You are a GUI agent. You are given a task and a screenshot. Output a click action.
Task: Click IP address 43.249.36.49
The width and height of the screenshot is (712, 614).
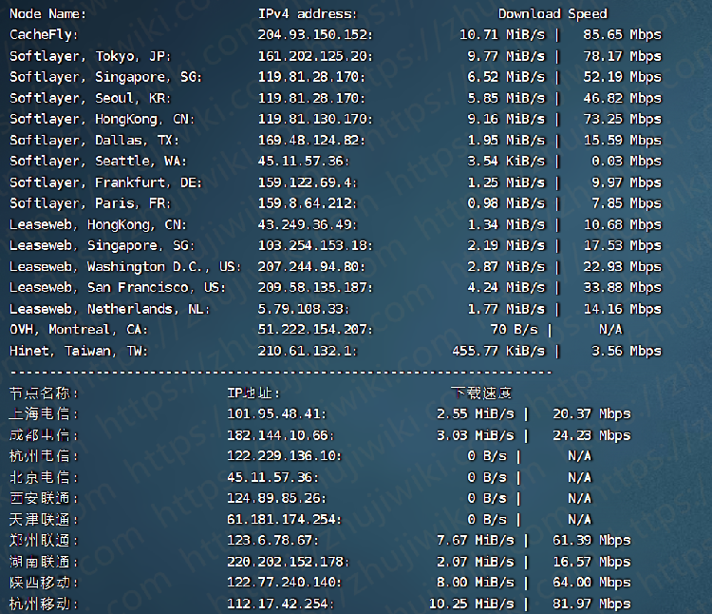tap(308, 224)
